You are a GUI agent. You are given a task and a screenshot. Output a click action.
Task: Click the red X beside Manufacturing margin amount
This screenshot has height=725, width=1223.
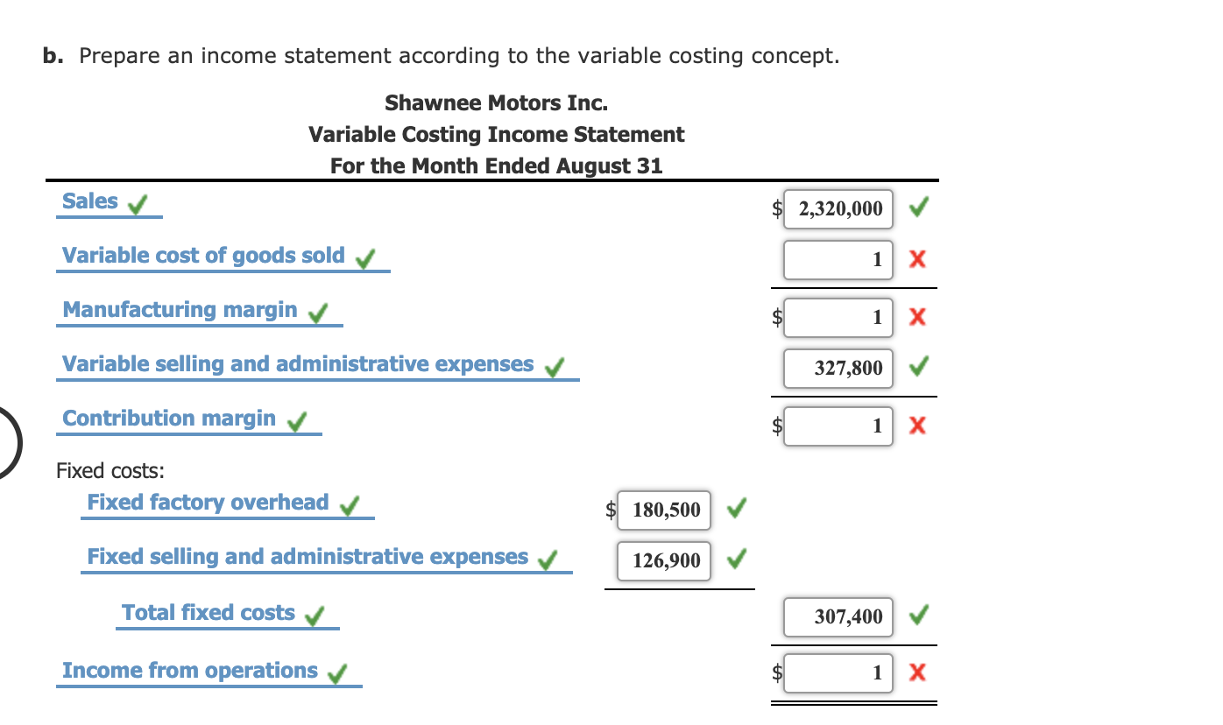tap(917, 317)
